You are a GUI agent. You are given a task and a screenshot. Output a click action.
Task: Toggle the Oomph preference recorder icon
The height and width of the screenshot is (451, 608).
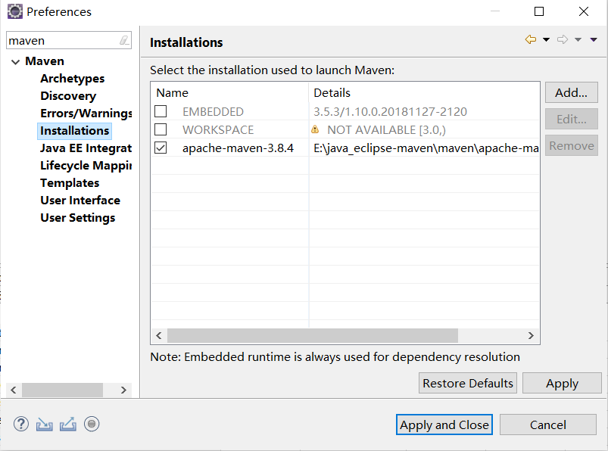click(x=92, y=424)
